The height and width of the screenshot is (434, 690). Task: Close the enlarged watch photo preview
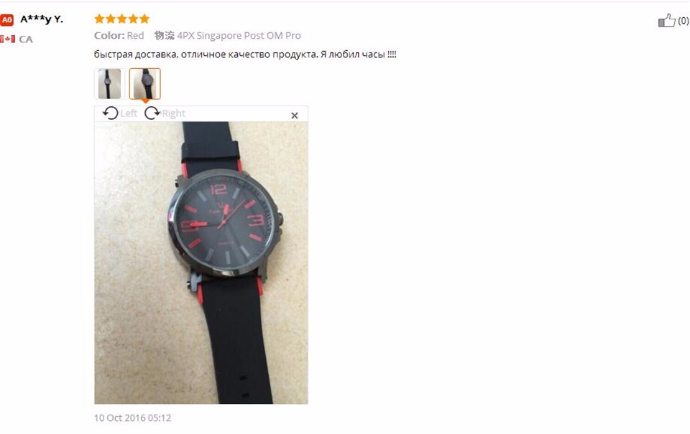tap(295, 115)
